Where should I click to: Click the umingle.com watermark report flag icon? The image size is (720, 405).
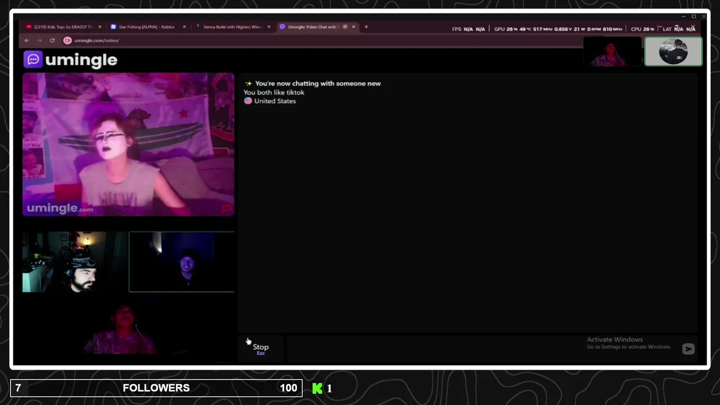(x=227, y=209)
